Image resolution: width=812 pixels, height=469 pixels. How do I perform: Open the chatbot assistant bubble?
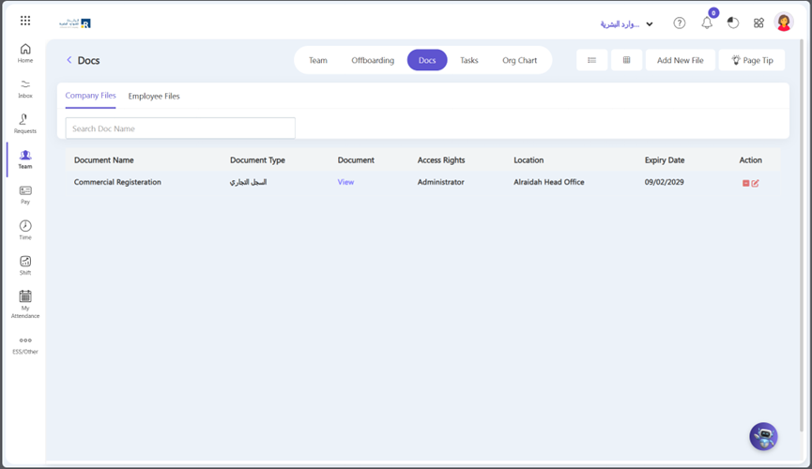[763, 436]
